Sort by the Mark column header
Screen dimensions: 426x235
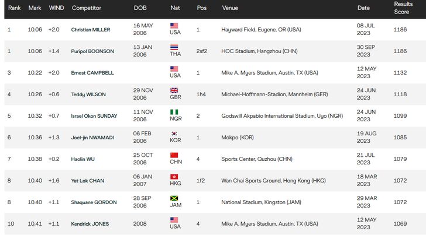pyautogui.click(x=35, y=8)
